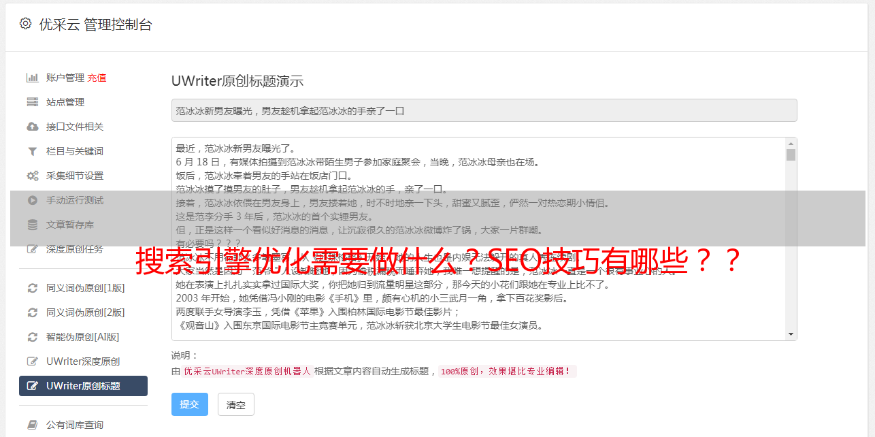Select 同义词伪原创[1版] in the sidebar

pos(86,288)
